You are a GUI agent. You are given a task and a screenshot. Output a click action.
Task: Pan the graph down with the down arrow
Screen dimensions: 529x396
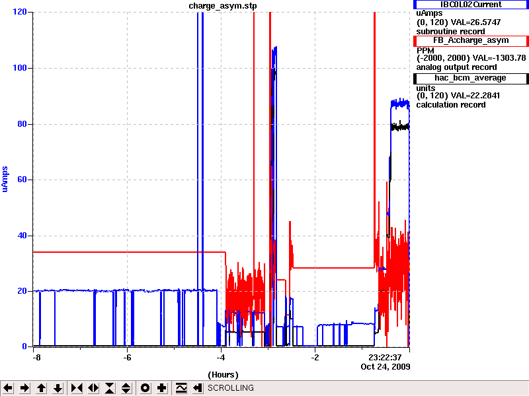pos(58,388)
